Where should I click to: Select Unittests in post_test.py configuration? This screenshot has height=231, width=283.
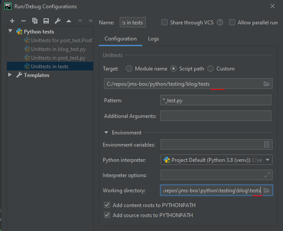pyautogui.click(x=50, y=58)
